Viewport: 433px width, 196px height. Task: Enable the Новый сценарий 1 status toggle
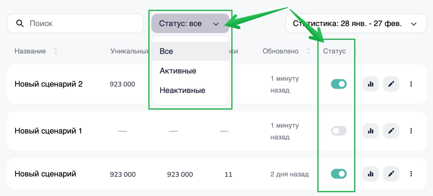pos(339,131)
